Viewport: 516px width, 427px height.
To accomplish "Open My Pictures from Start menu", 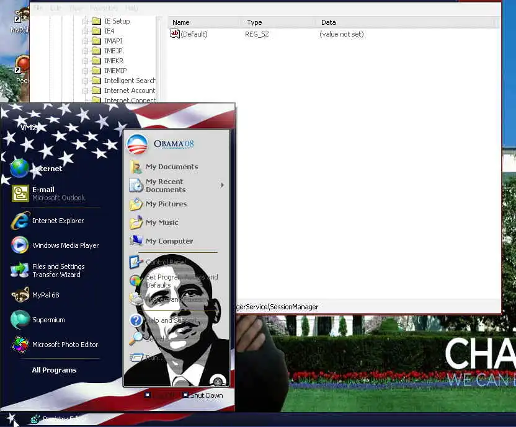I will (158, 204).
